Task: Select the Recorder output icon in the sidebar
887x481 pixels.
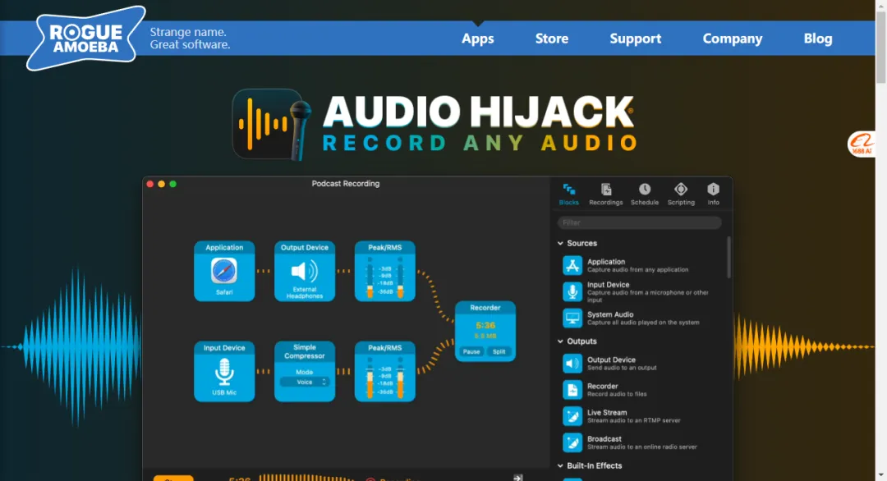Action: pos(572,389)
